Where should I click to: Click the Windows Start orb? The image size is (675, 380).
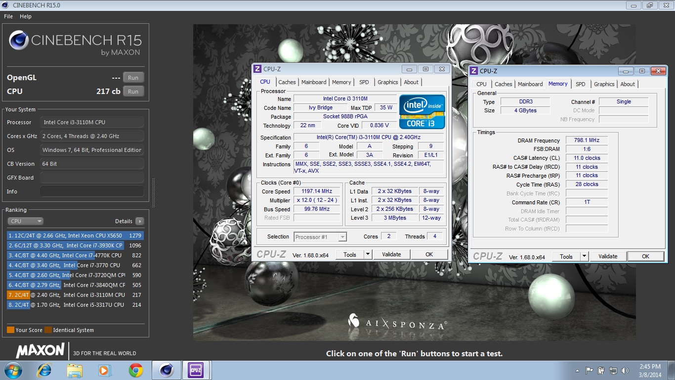click(12, 370)
